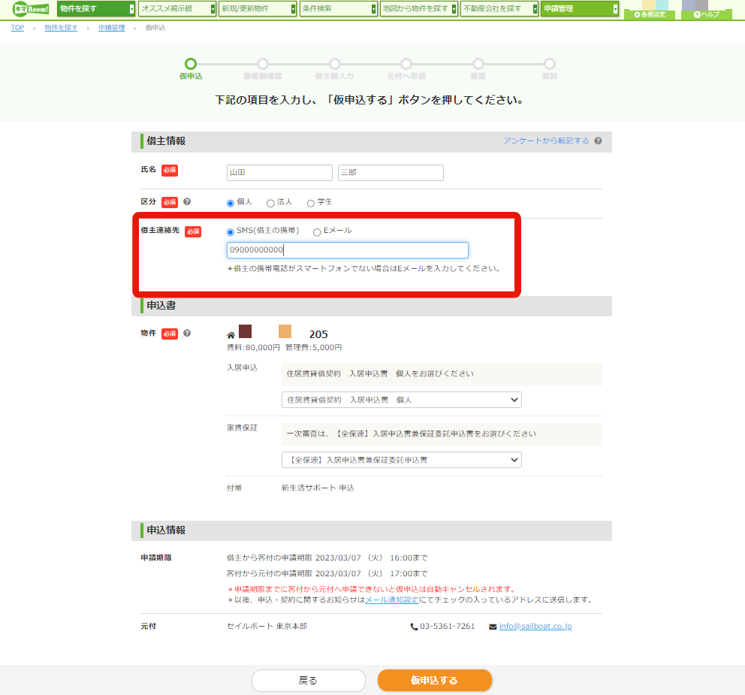
Task: Click 管理費:5,000円 text
Action: (314, 347)
